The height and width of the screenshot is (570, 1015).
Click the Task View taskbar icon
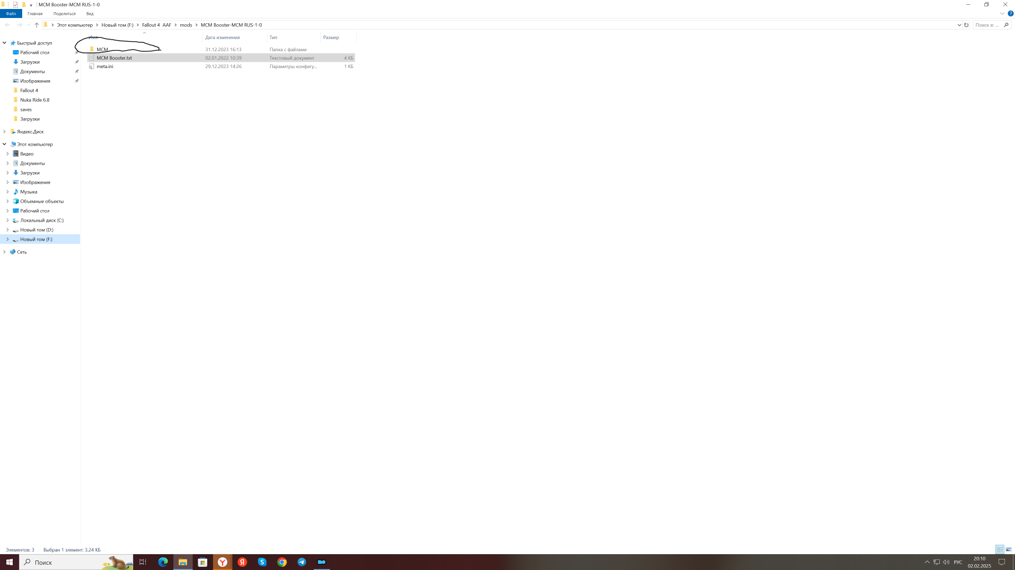(143, 562)
